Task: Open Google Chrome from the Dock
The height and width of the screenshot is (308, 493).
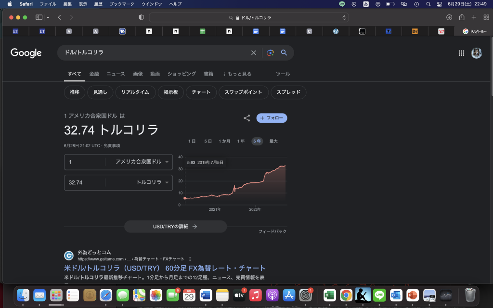Action: tap(346, 296)
